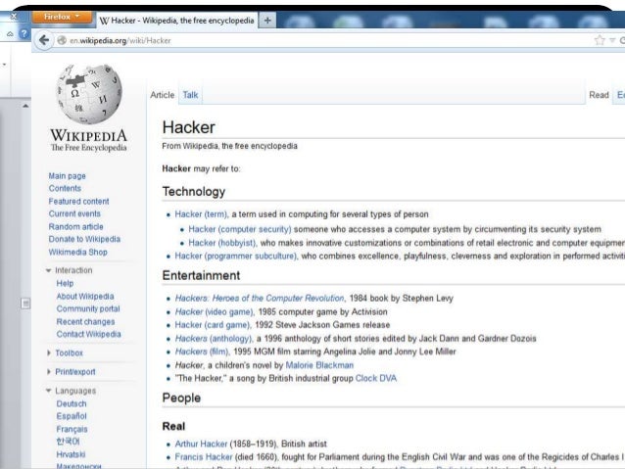Collapse the Languages sidebar section
The height and width of the screenshot is (469, 625).
[x=49, y=391]
